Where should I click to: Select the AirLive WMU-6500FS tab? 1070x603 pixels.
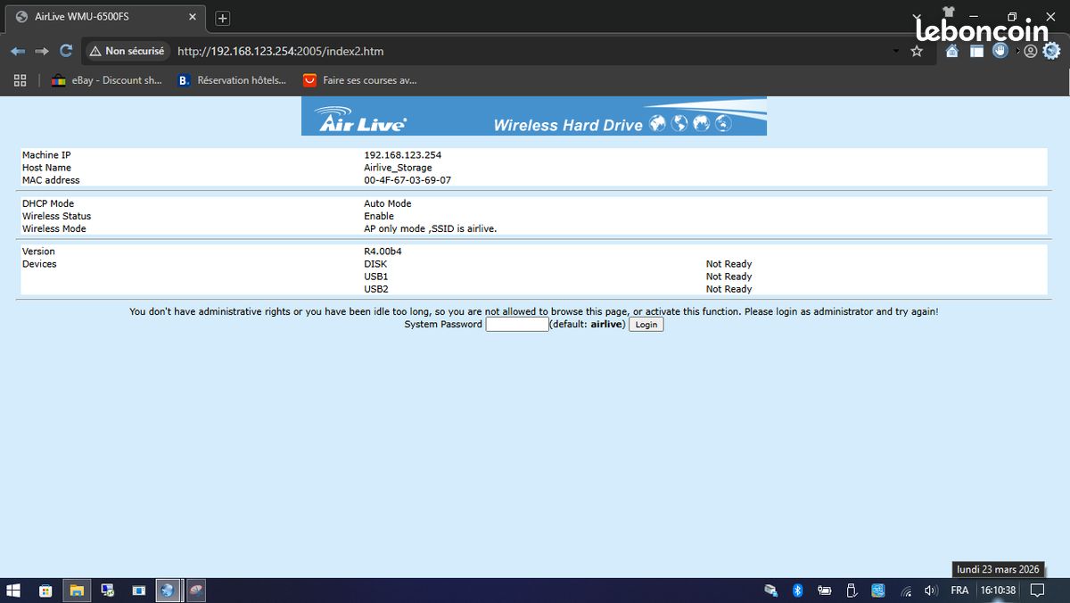pos(105,18)
